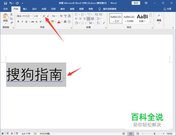Apply yellow text highlight color
Image resolution: width=176 pixels, height=136 pixels.
pyautogui.click(x=53, y=22)
